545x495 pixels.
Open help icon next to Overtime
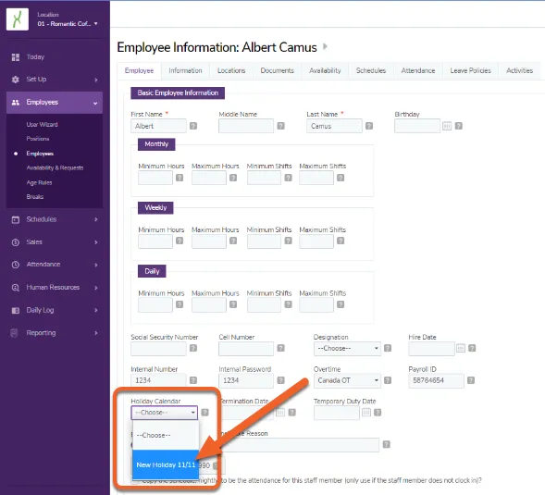[x=388, y=380]
